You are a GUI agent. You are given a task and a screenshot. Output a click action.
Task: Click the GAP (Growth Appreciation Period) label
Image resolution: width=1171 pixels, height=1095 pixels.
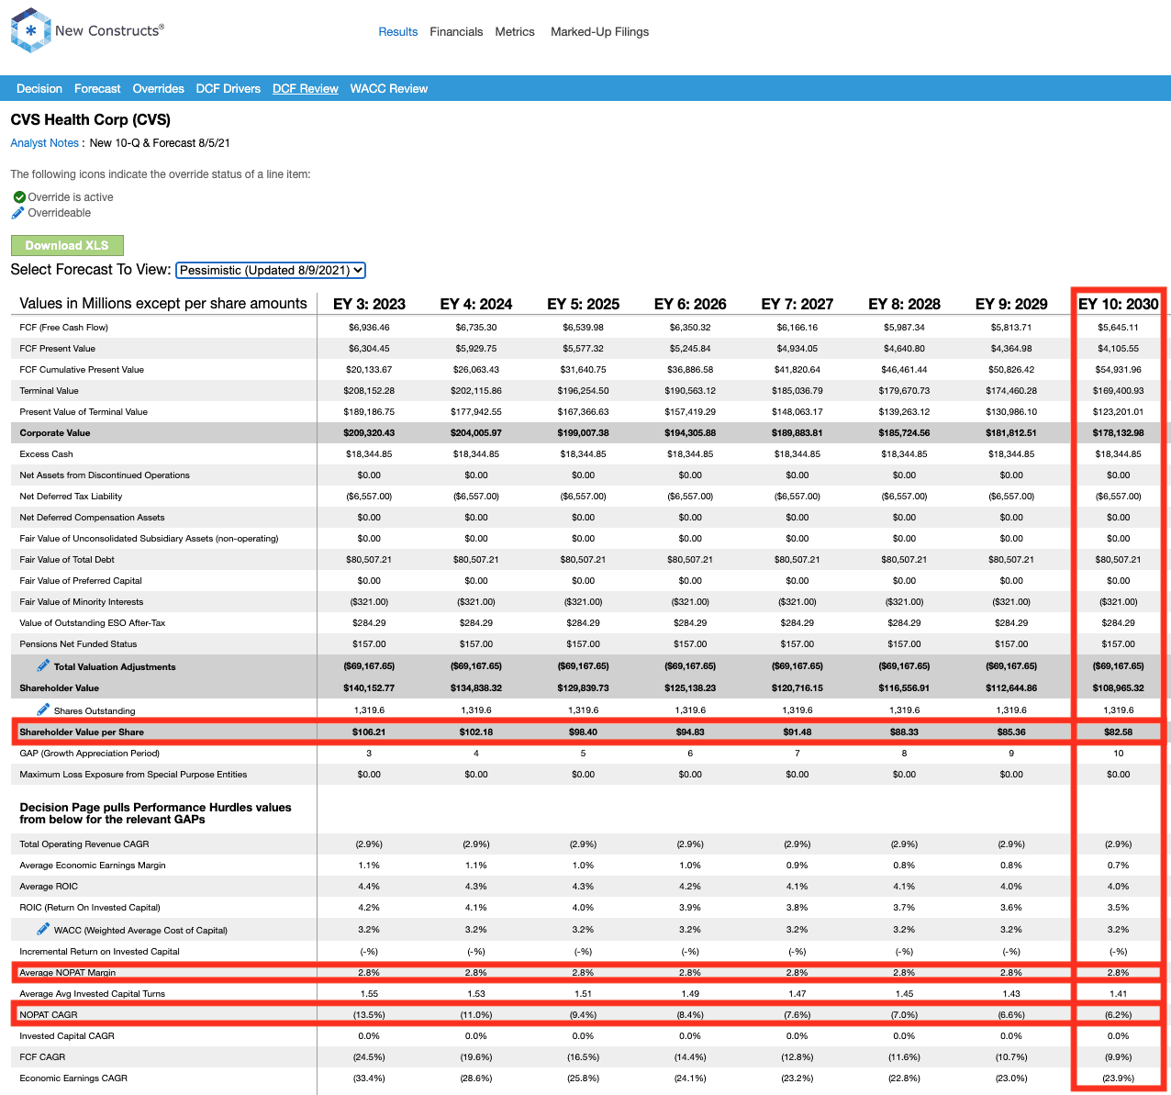click(x=90, y=754)
